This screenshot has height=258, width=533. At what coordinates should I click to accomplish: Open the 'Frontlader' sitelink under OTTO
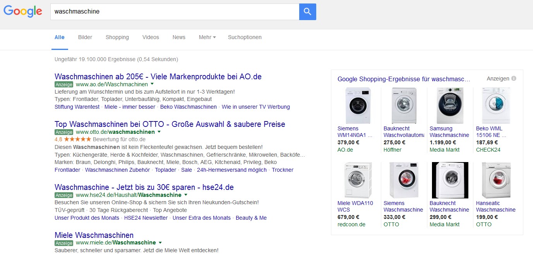(x=67, y=170)
